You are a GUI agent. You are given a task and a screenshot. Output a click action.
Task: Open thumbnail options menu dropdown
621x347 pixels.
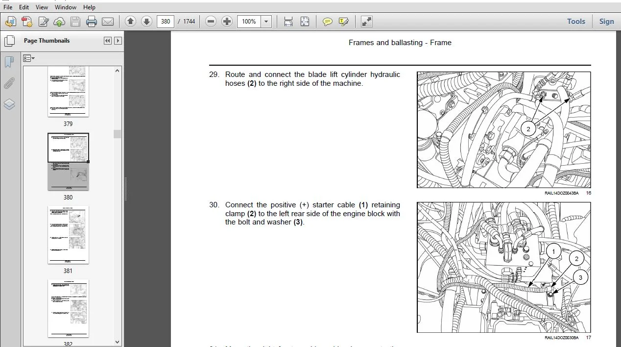coord(29,58)
